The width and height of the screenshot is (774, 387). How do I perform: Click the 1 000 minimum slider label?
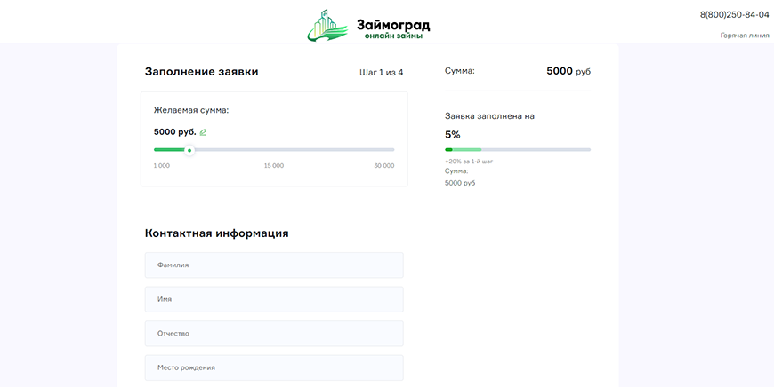(162, 166)
